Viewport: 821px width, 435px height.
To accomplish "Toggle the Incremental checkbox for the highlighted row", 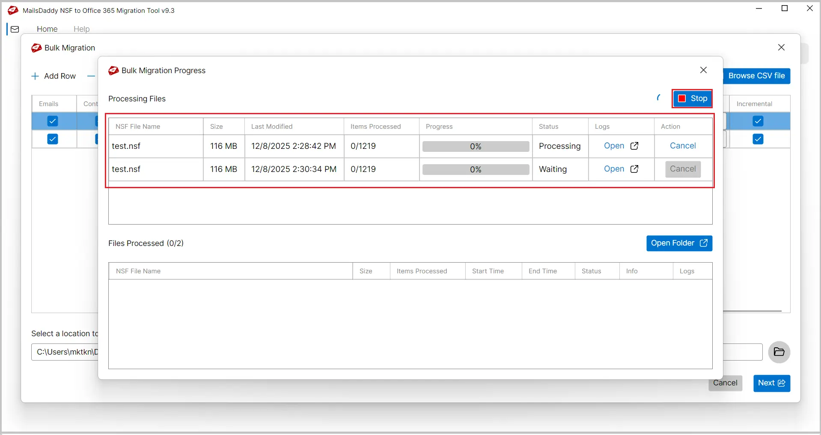I will pos(759,121).
